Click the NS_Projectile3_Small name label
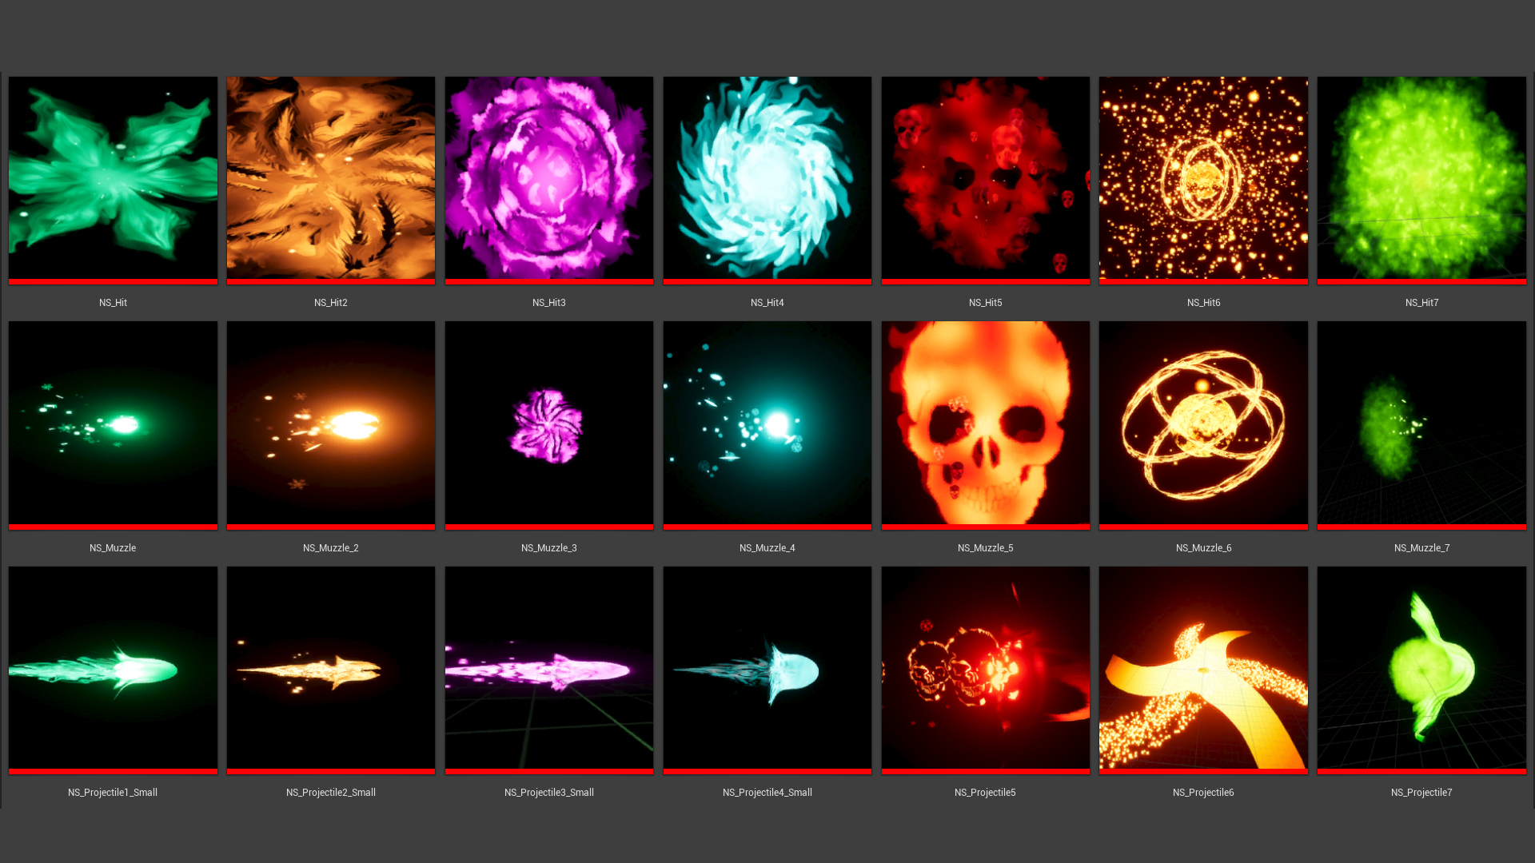The height and width of the screenshot is (863, 1535). coord(549,793)
